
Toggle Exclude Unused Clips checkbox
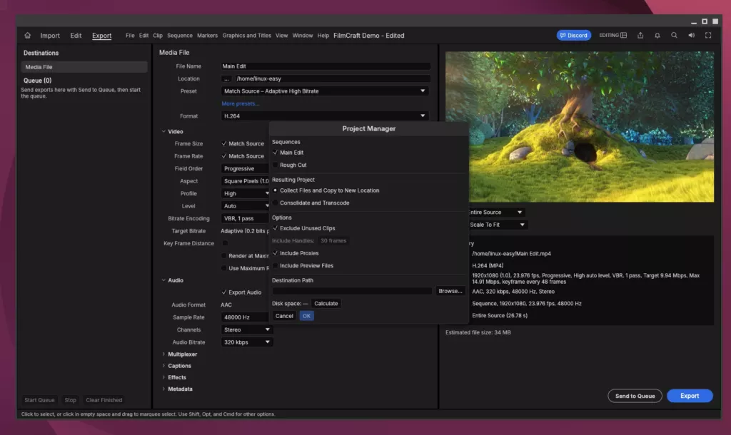(275, 228)
